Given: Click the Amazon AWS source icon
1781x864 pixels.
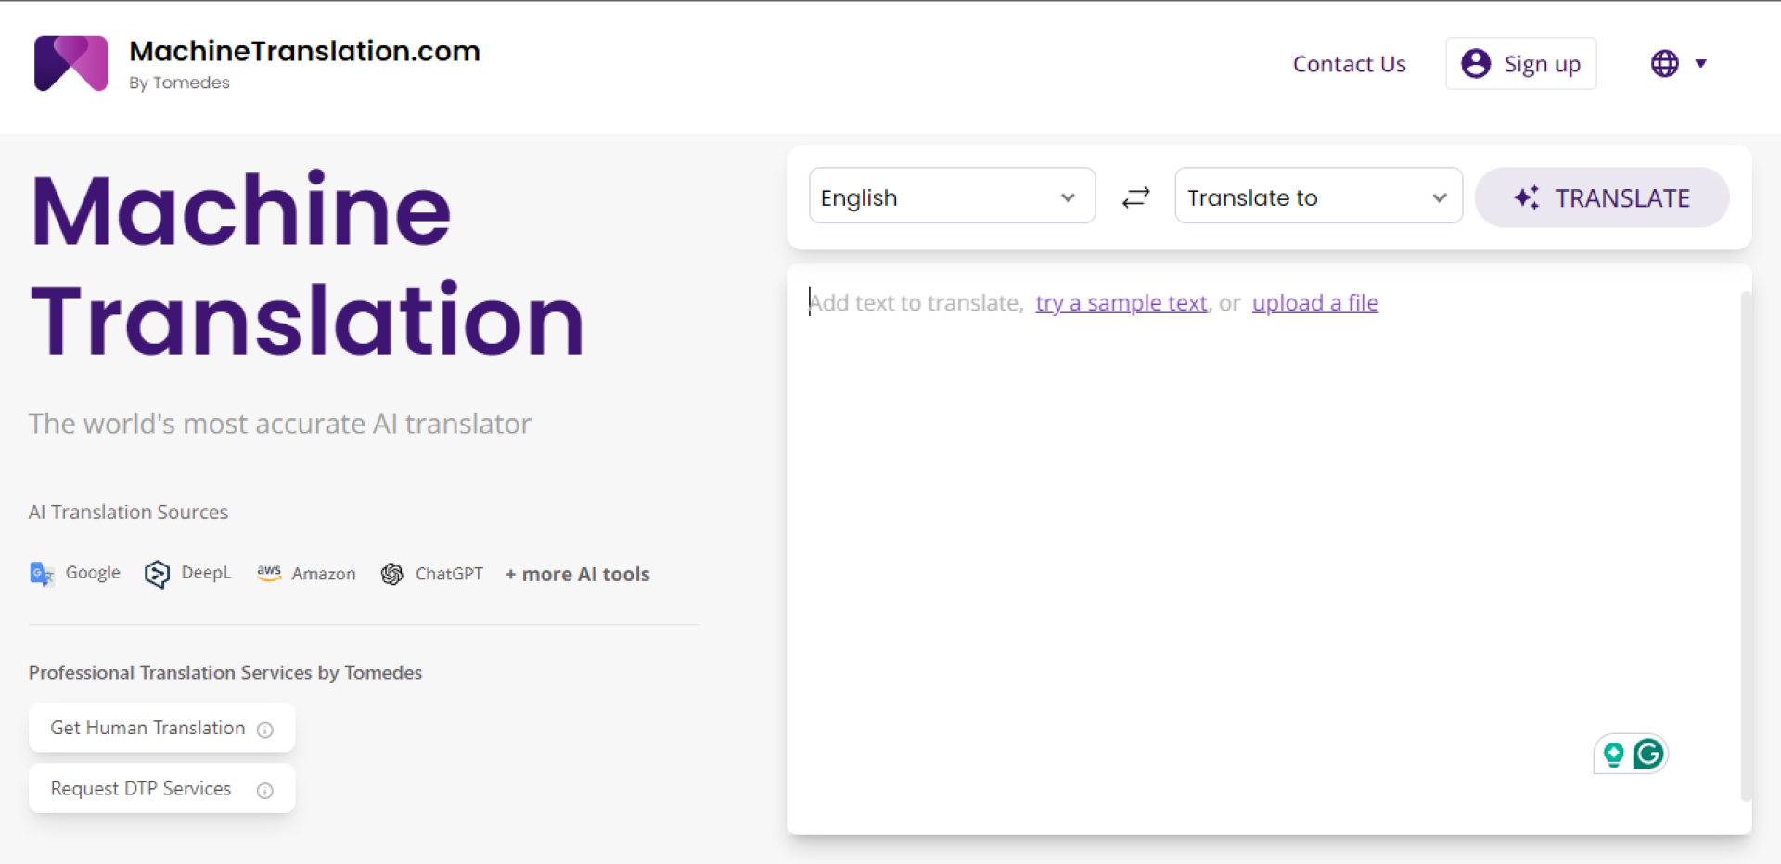Looking at the screenshot, I should pyautogui.click(x=269, y=574).
